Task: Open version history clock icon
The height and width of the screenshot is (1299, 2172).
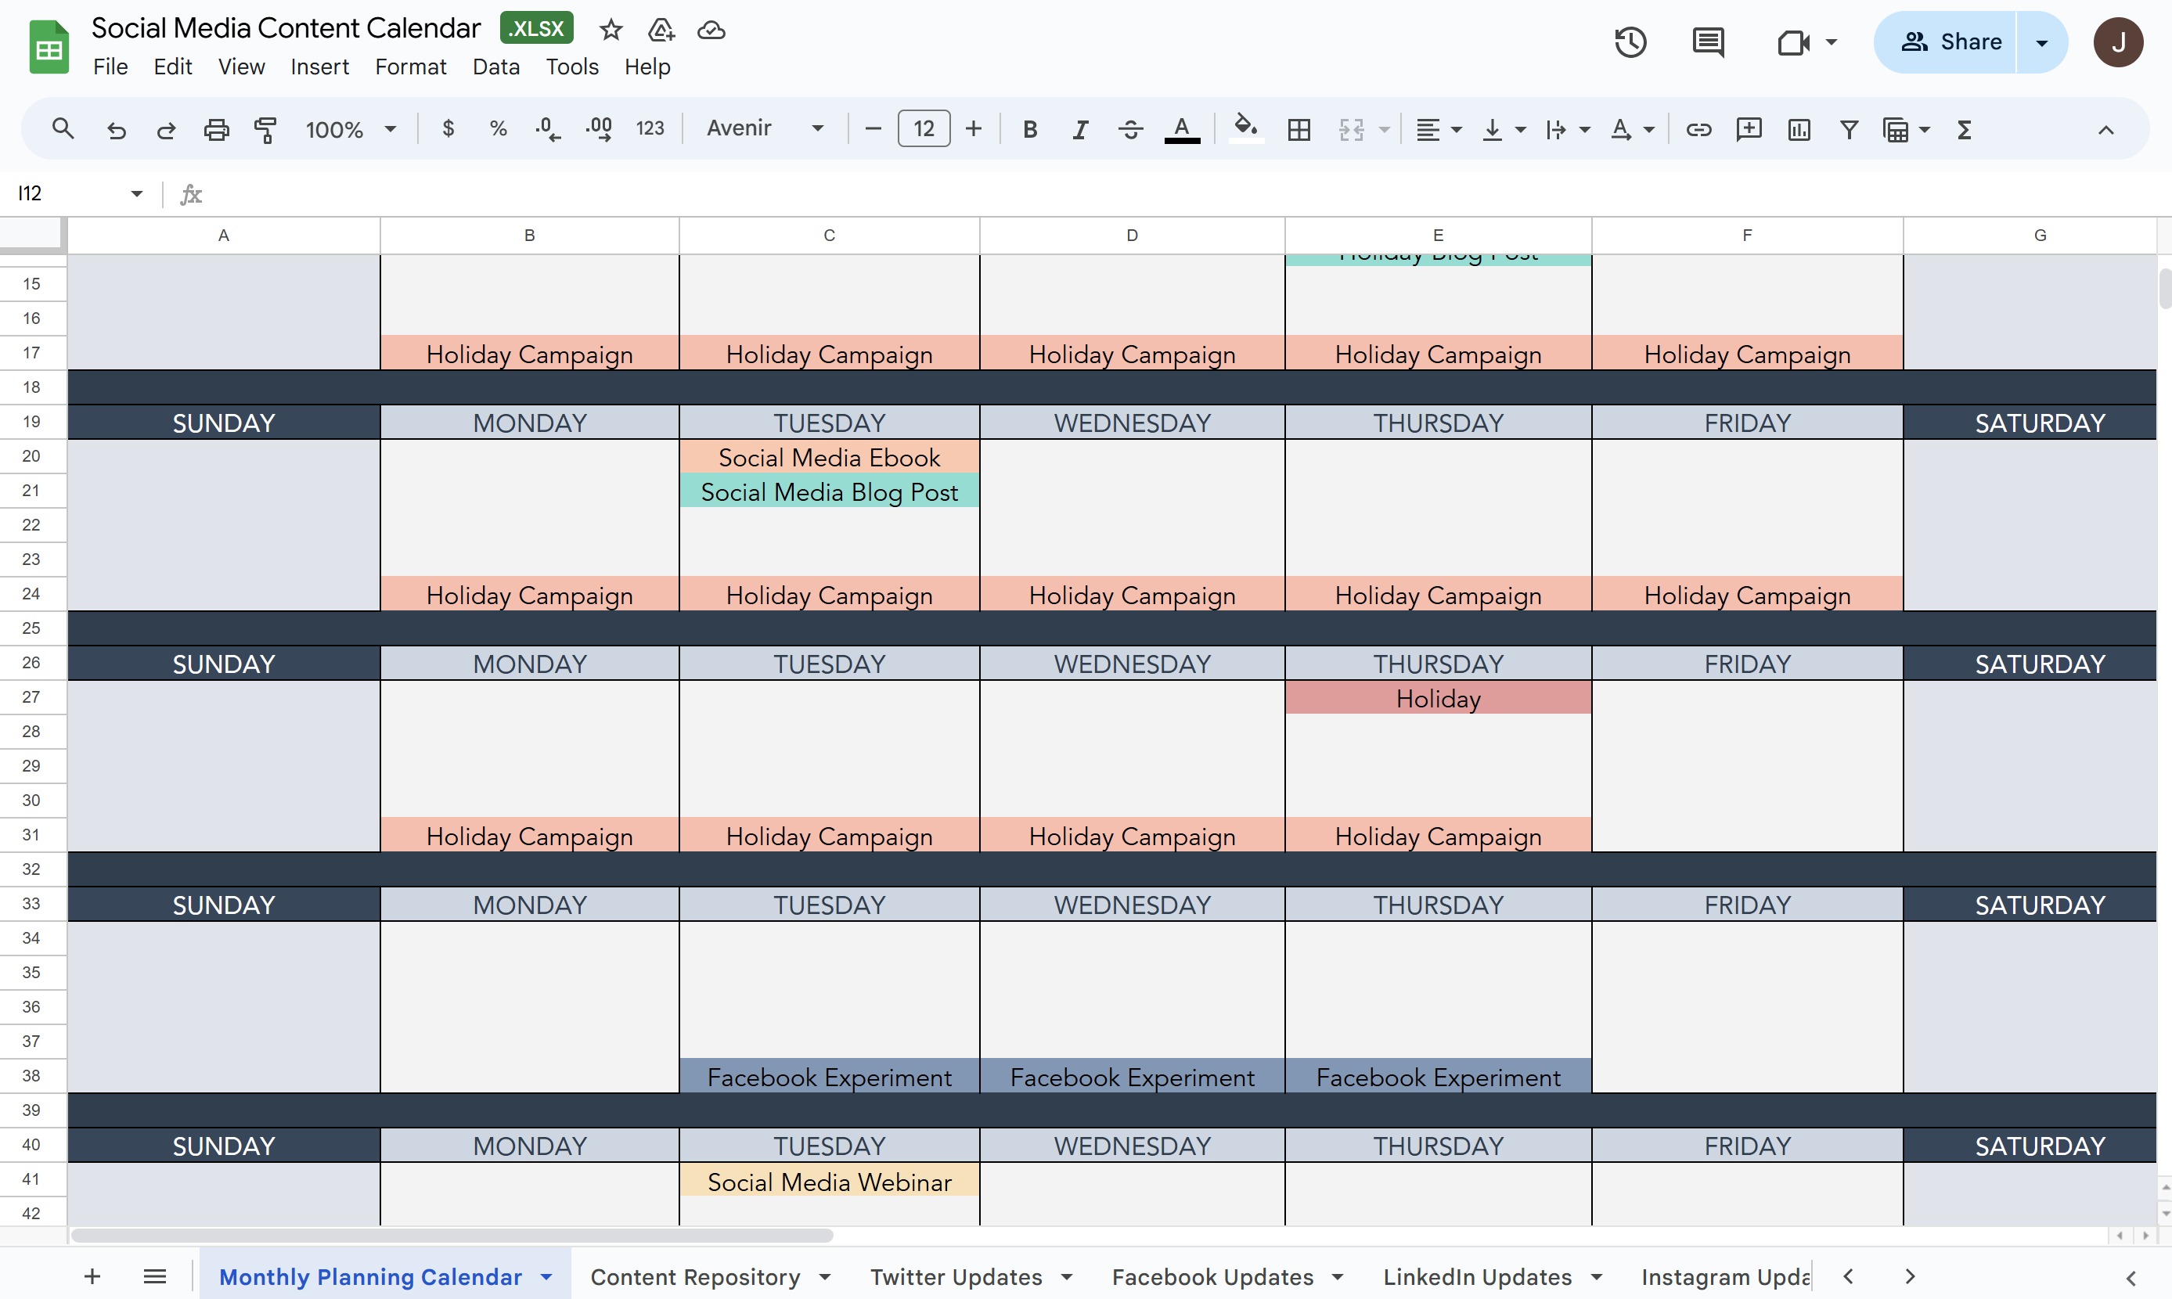Action: click(1630, 42)
